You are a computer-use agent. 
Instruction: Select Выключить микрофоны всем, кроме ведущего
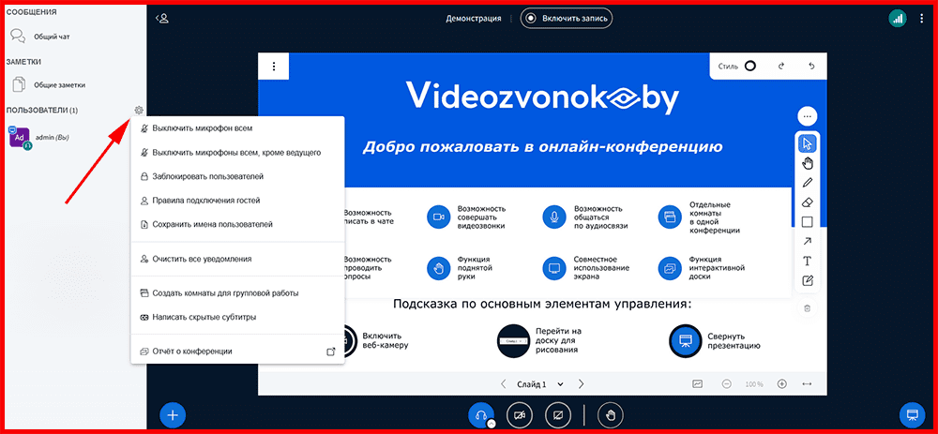coord(237,153)
